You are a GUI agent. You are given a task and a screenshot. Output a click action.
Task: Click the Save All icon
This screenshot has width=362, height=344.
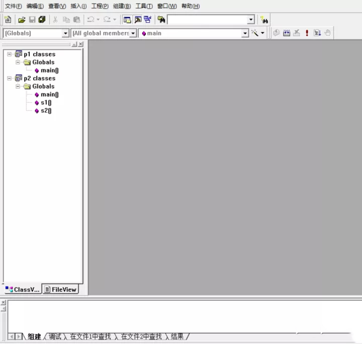42,20
